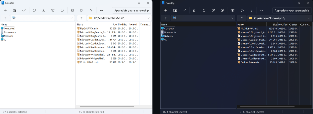Click the up arrow beside C:\Windows\InboxApps\ in dark window
The image size is (313, 114).
click(242, 18)
